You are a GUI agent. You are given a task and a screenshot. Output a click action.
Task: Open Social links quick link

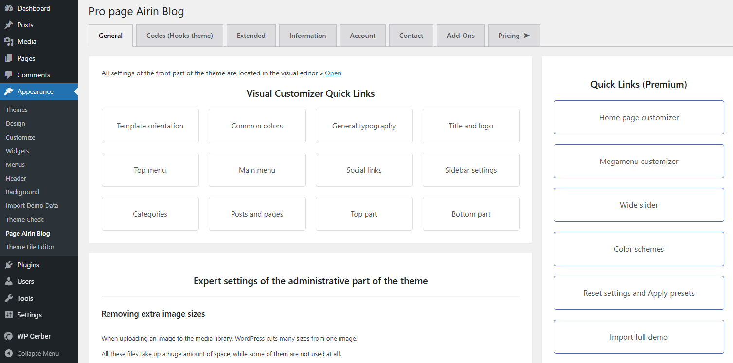364,170
